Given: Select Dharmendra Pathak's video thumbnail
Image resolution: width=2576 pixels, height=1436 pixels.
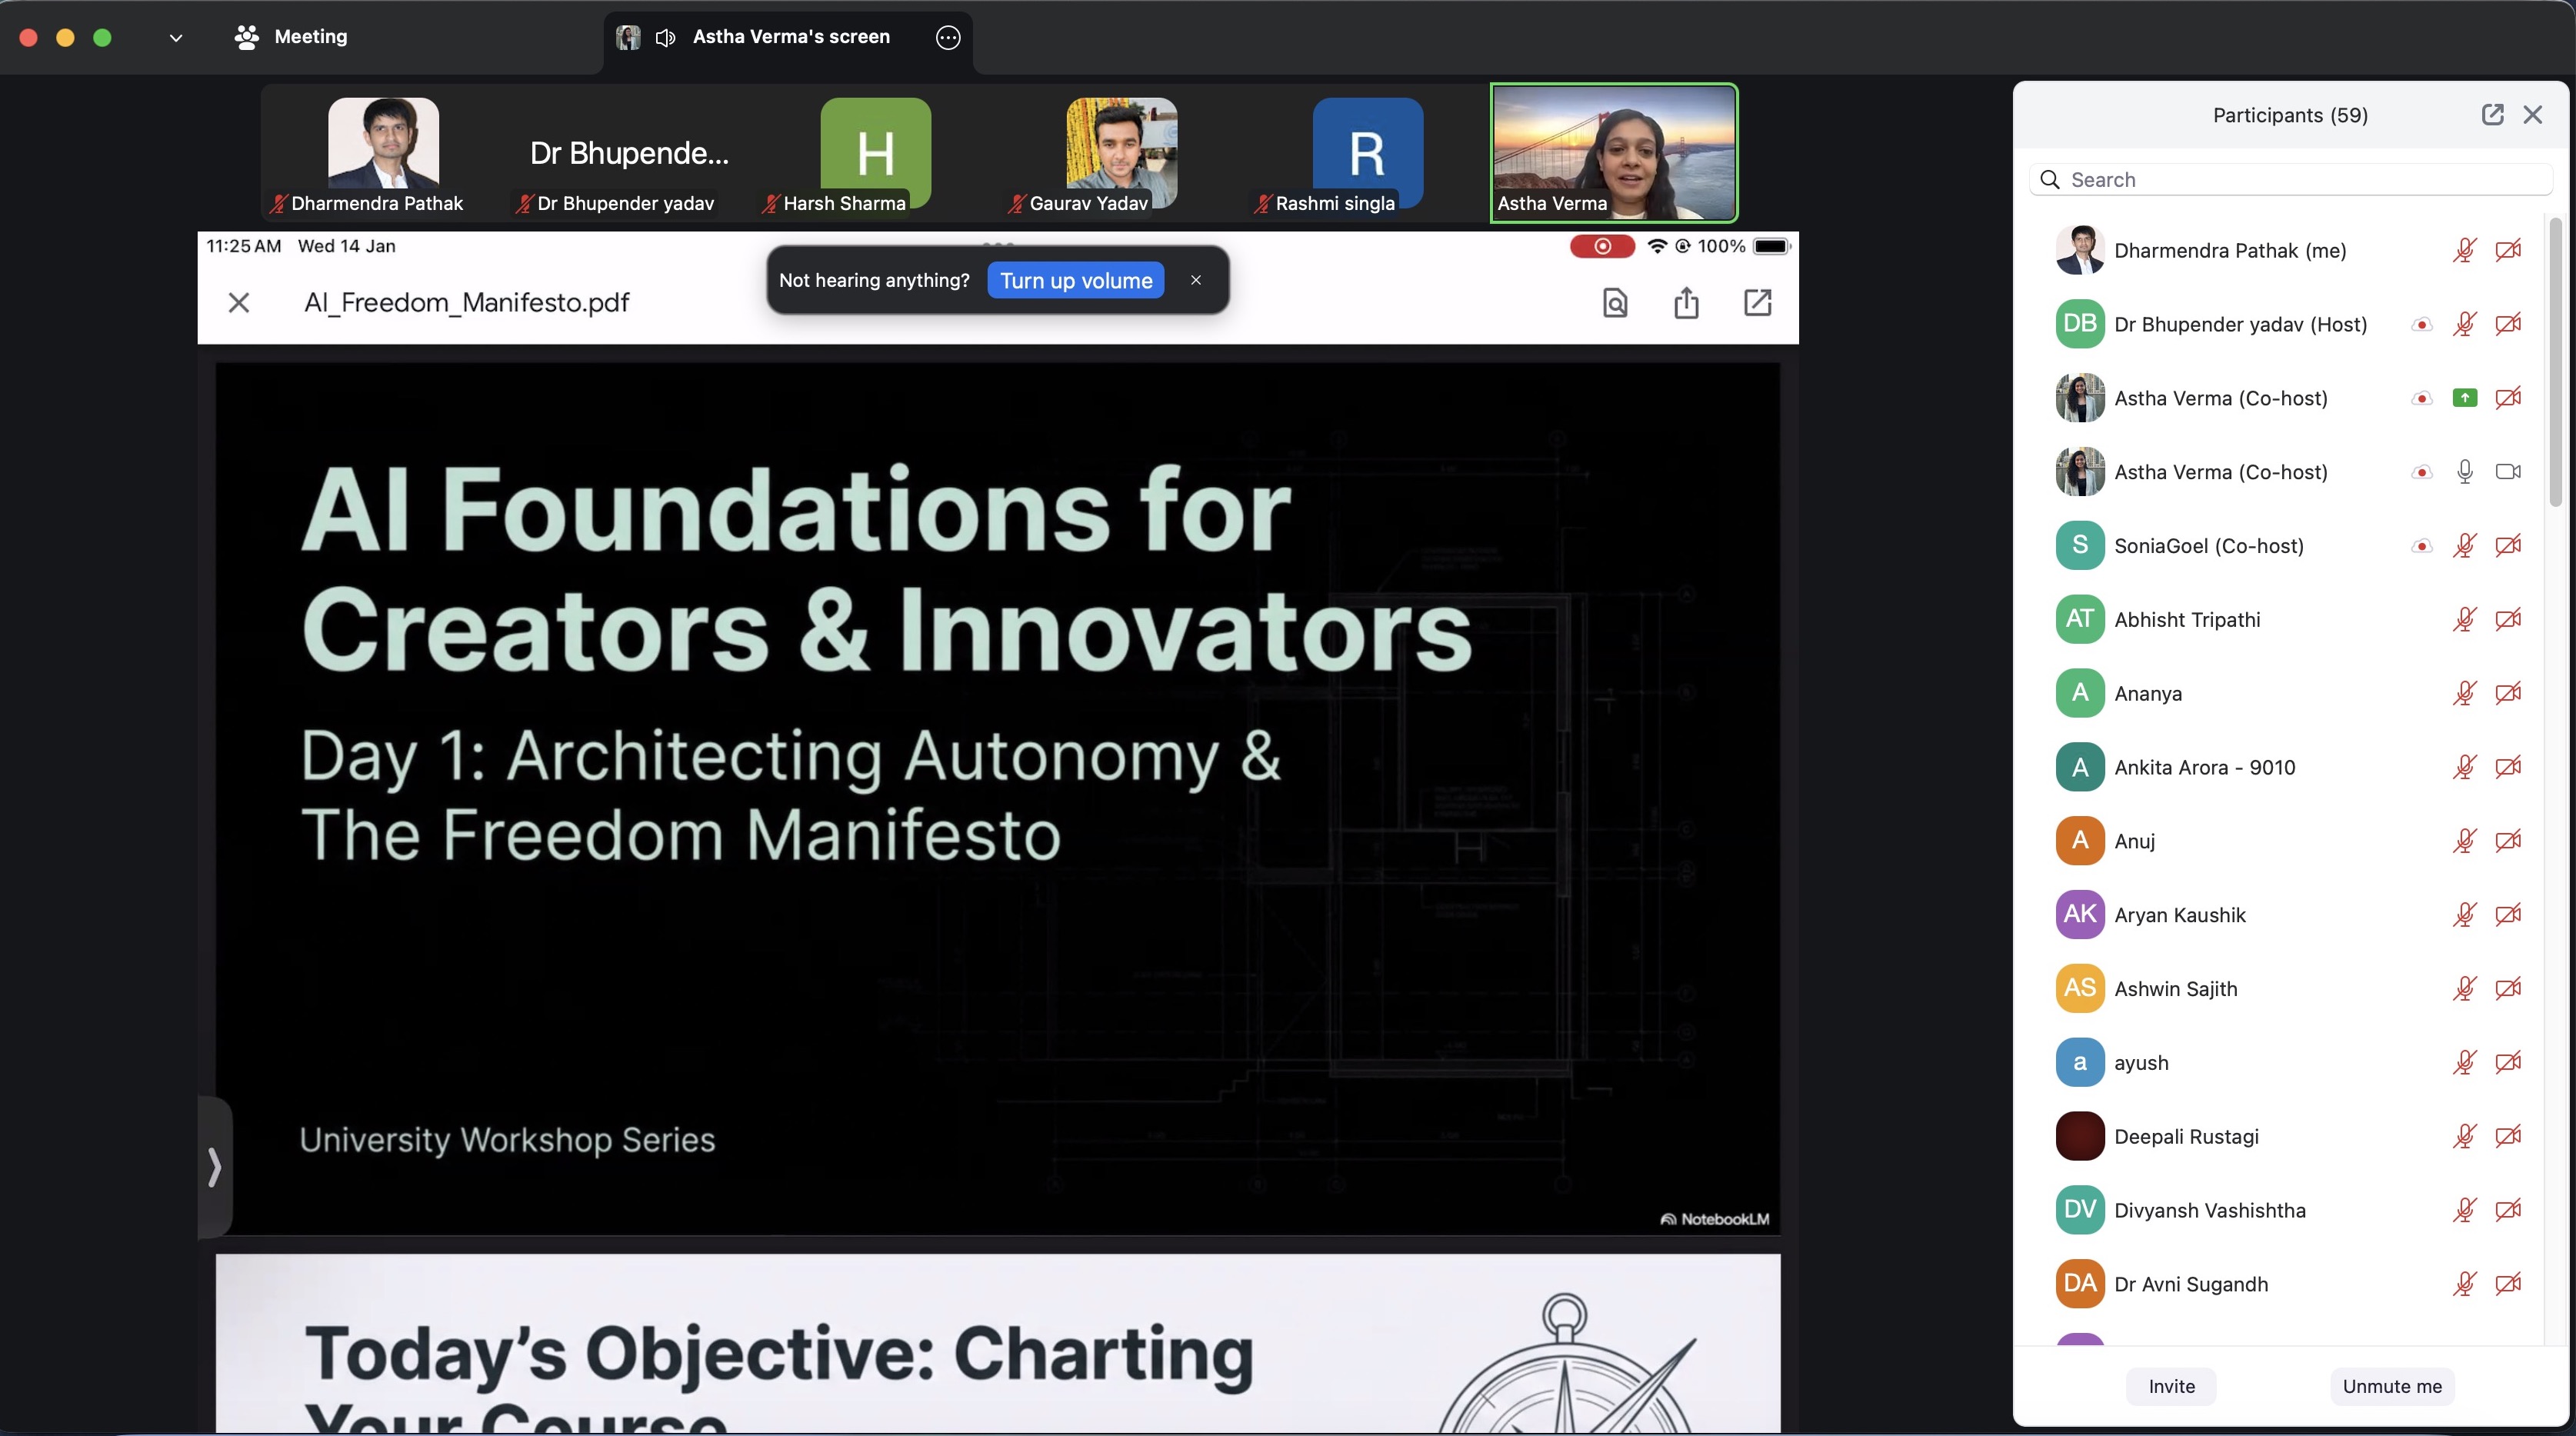Looking at the screenshot, I should (383, 153).
